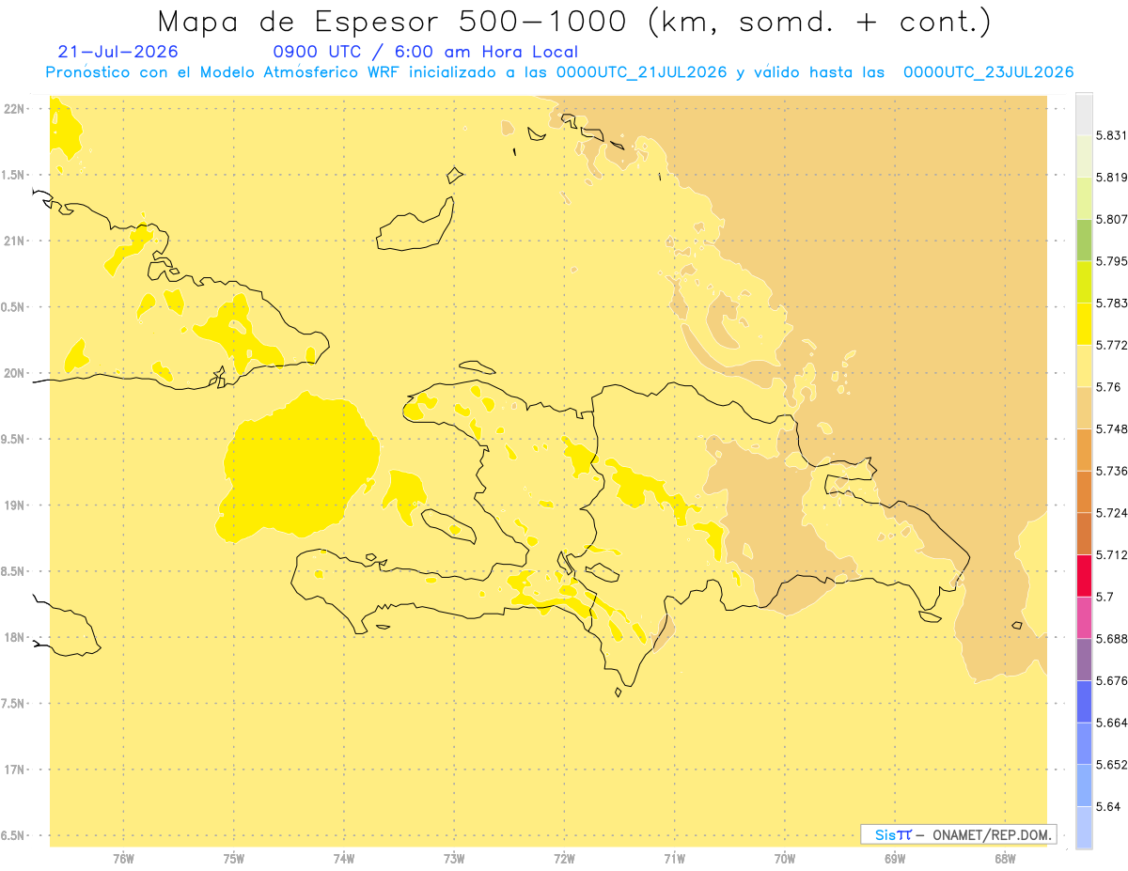Click the 18N latitude label
1128x871 pixels.
[x=14, y=637]
